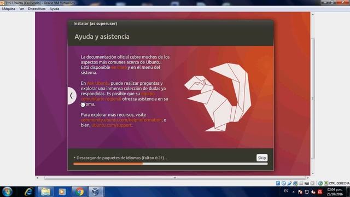The height and width of the screenshot is (197, 350).
Task: Click scroll-right arrow of VM view
Action: coord(308,178)
